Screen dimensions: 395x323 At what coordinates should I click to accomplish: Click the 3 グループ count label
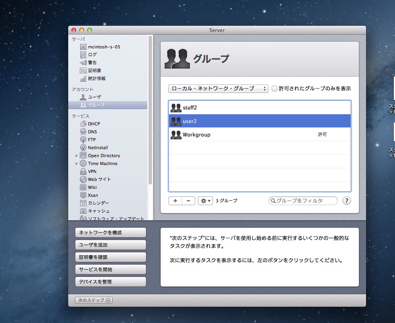tap(226, 201)
